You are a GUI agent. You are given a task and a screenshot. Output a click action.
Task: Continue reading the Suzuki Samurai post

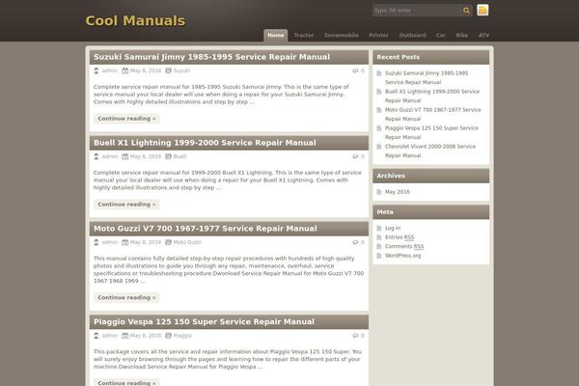[126, 119]
